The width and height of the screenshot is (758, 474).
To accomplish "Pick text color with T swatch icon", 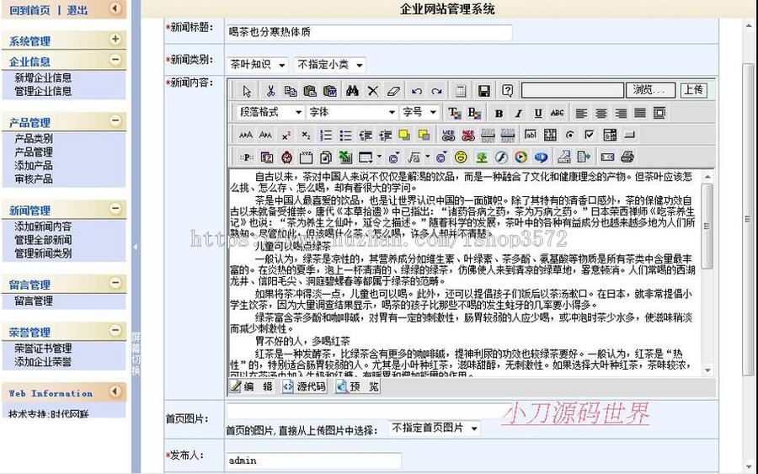I will point(454,113).
